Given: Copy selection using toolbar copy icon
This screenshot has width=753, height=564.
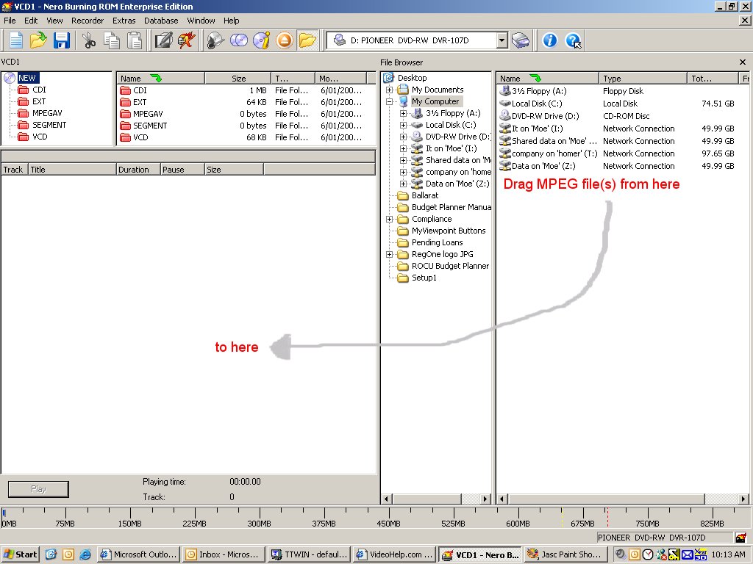Looking at the screenshot, I should 112,40.
